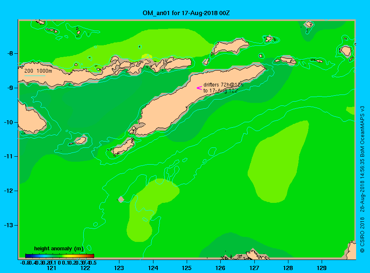Click latitude label -9
The width and height of the screenshot is (370, 273).
[10, 88]
